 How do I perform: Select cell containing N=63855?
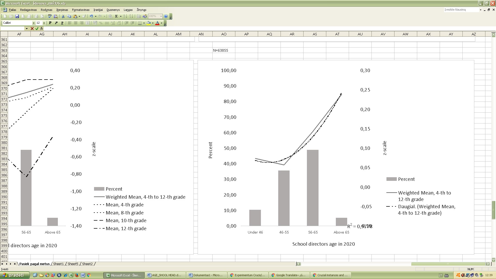(224, 50)
